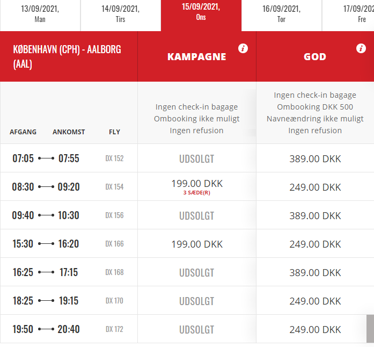The width and height of the screenshot is (374, 347).
Task: Choose 249.00 DKK God fare for 18:25 flight
Action: (315, 301)
